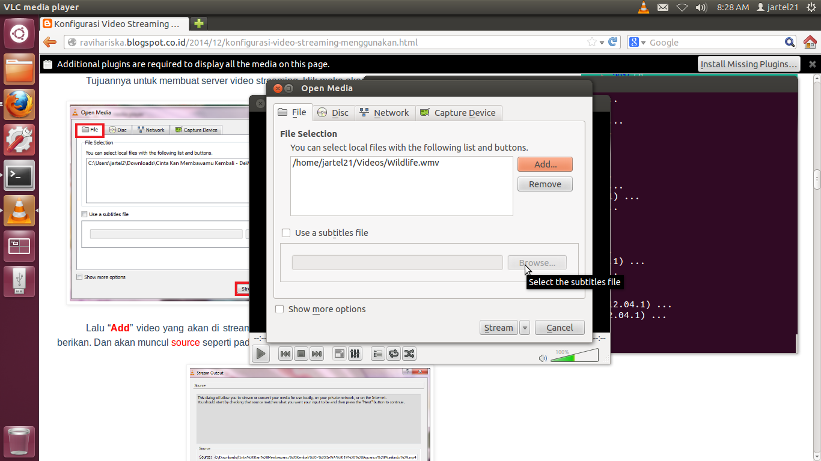Click the browser page vertical scrollbar
The image size is (821, 461).
click(x=817, y=179)
